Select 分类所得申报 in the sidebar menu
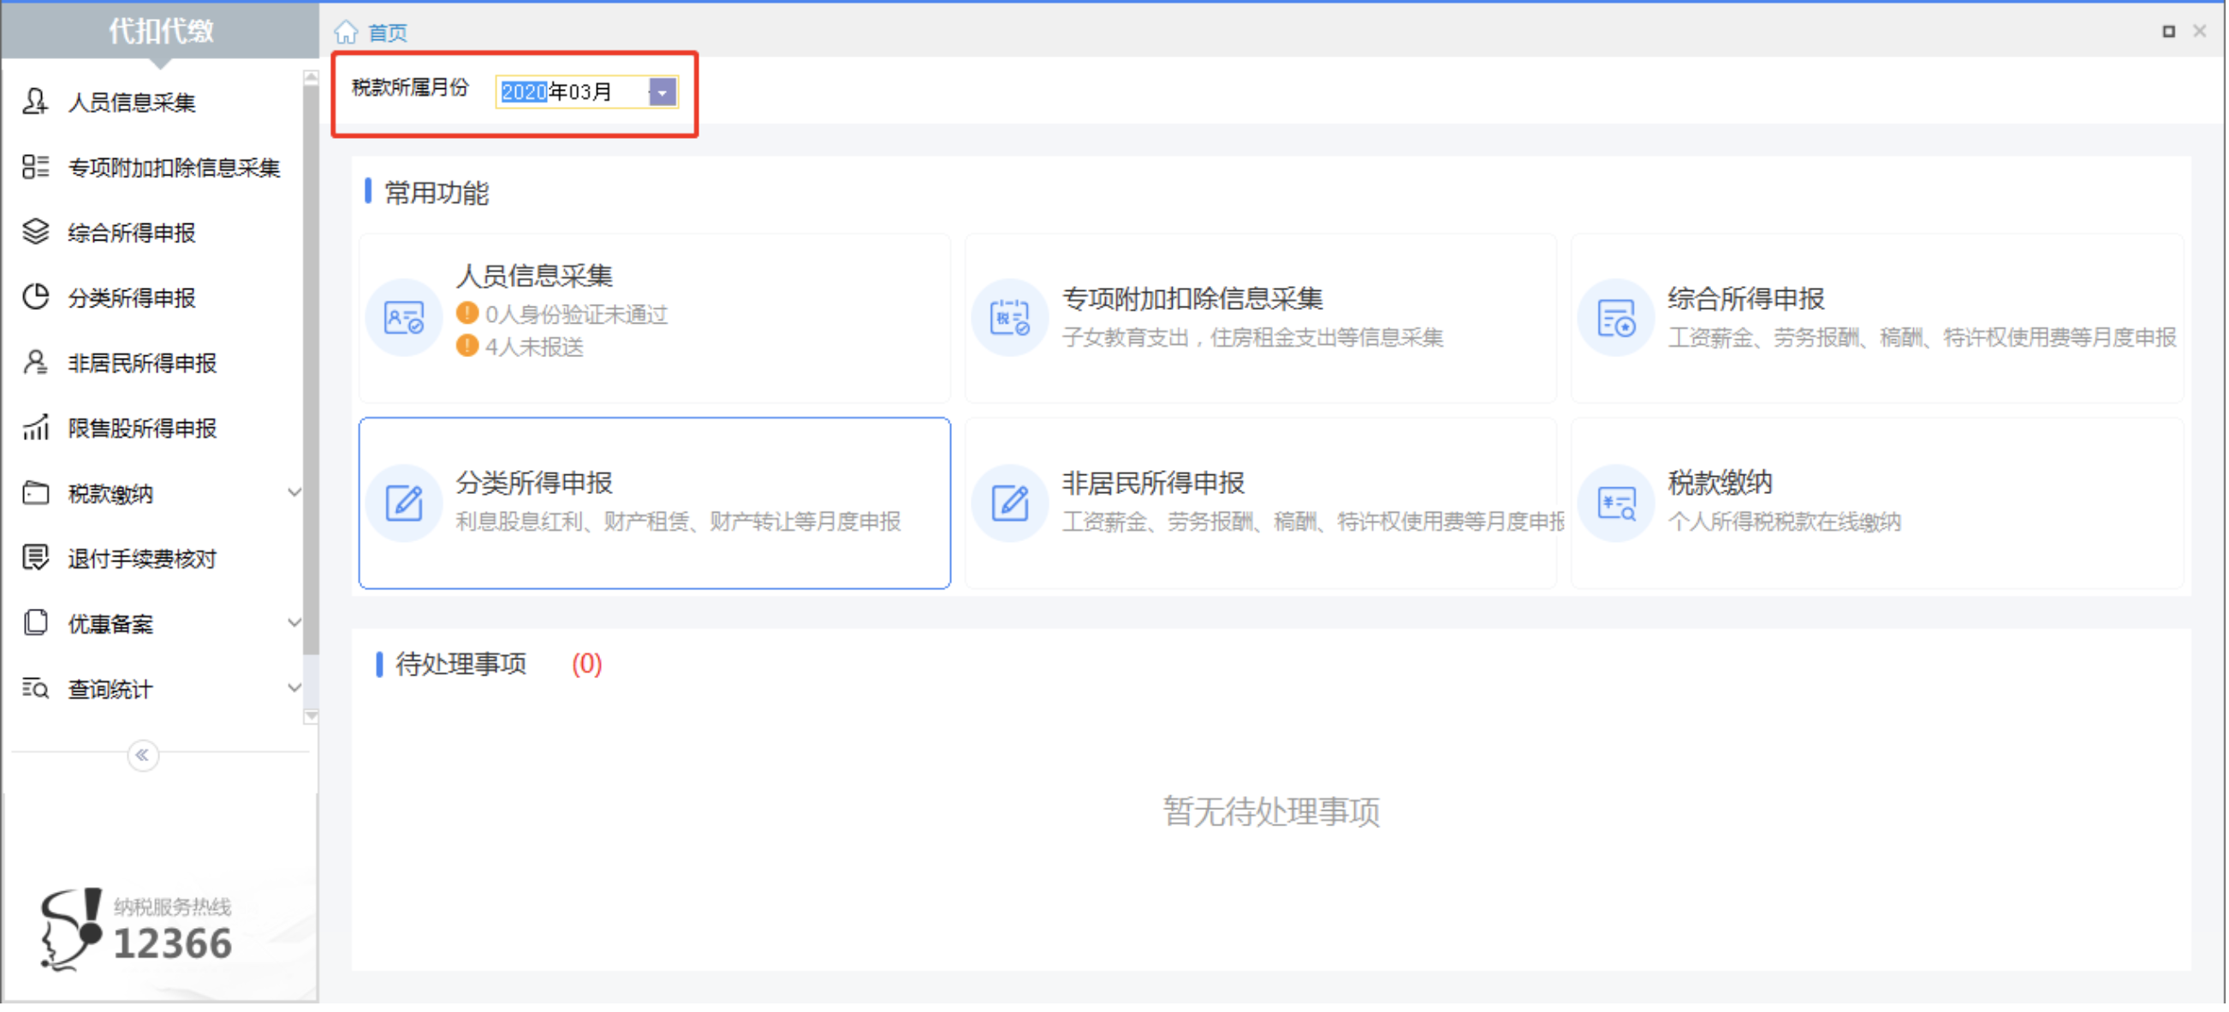This screenshot has height=1012, width=2229. click(x=132, y=298)
